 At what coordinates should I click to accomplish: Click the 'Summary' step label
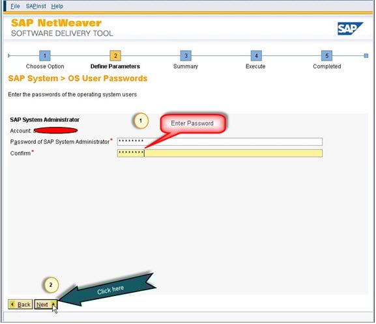186,66
